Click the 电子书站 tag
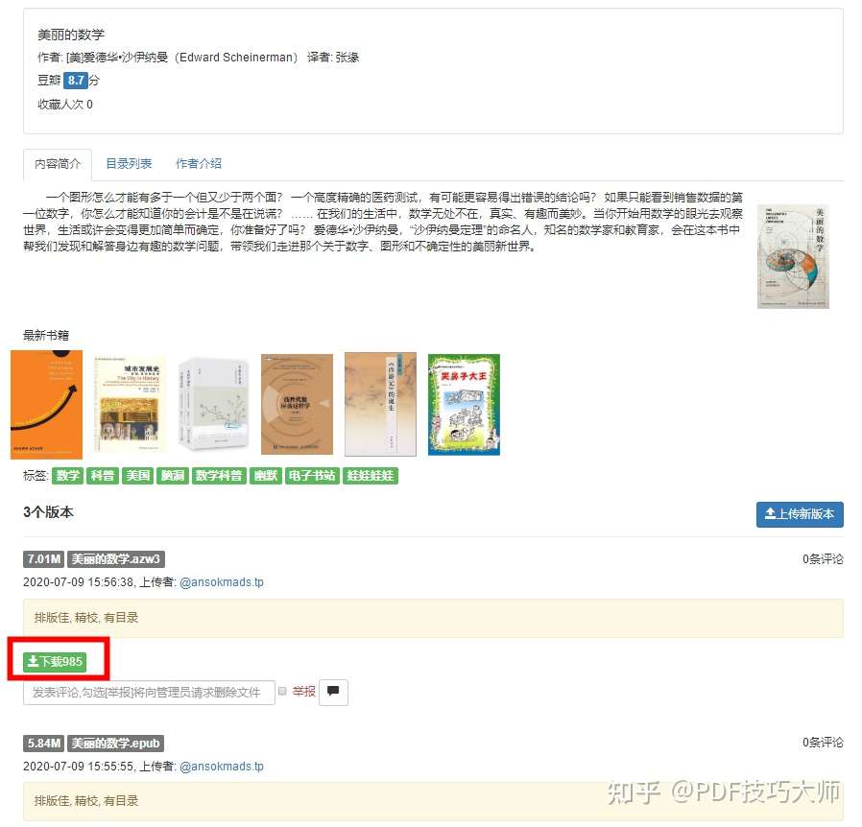Image resolution: width=862 pixels, height=827 pixels. [312, 476]
